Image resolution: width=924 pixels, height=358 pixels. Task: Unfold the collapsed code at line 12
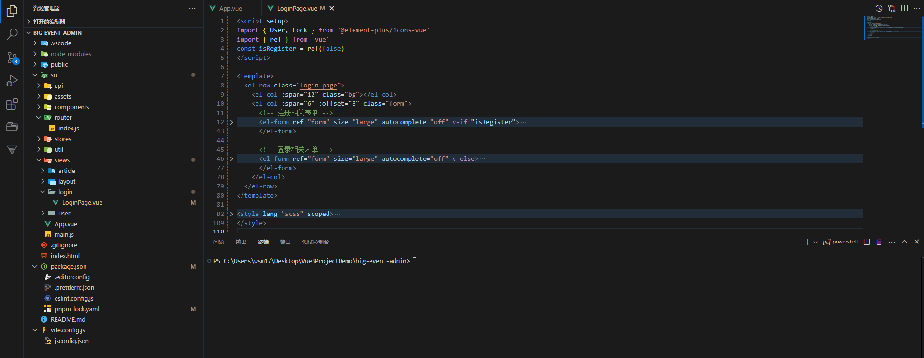pos(231,122)
